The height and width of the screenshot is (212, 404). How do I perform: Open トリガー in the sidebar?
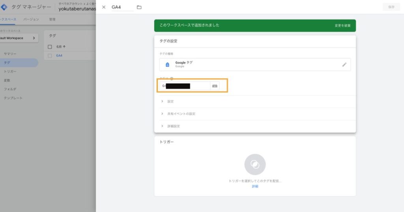click(x=10, y=72)
